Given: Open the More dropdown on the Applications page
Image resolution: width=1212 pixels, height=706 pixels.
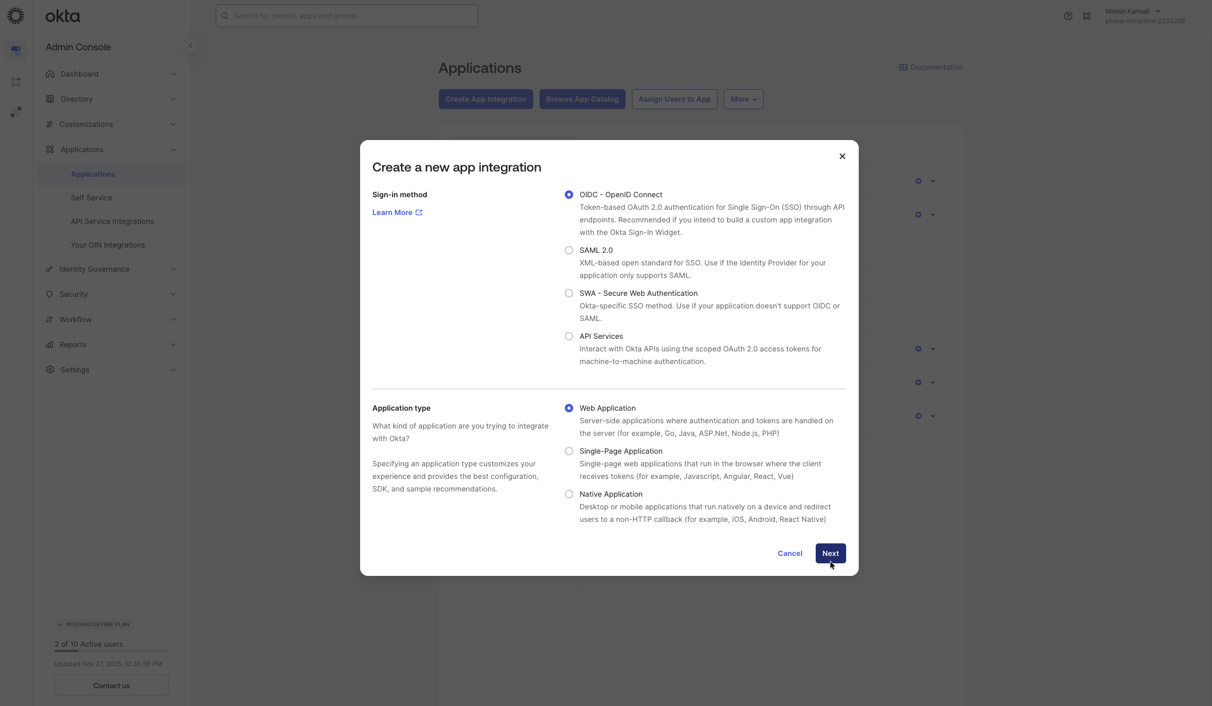Looking at the screenshot, I should (743, 99).
